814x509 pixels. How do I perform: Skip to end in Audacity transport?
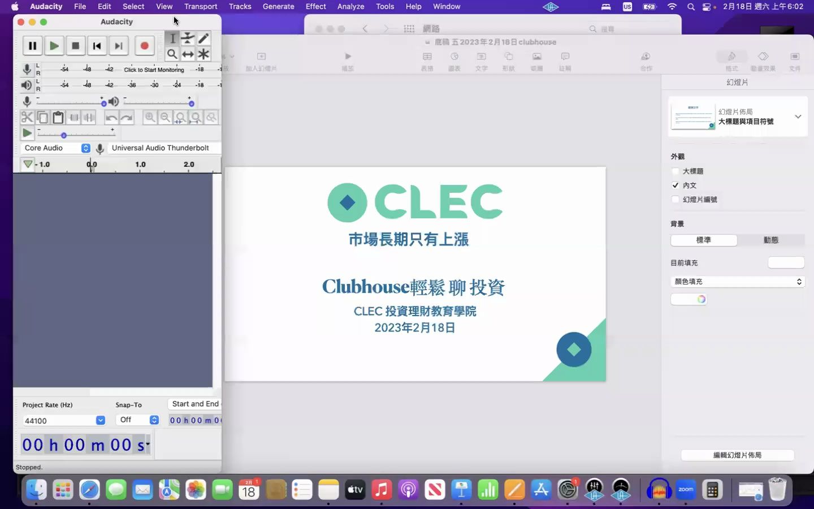point(118,46)
